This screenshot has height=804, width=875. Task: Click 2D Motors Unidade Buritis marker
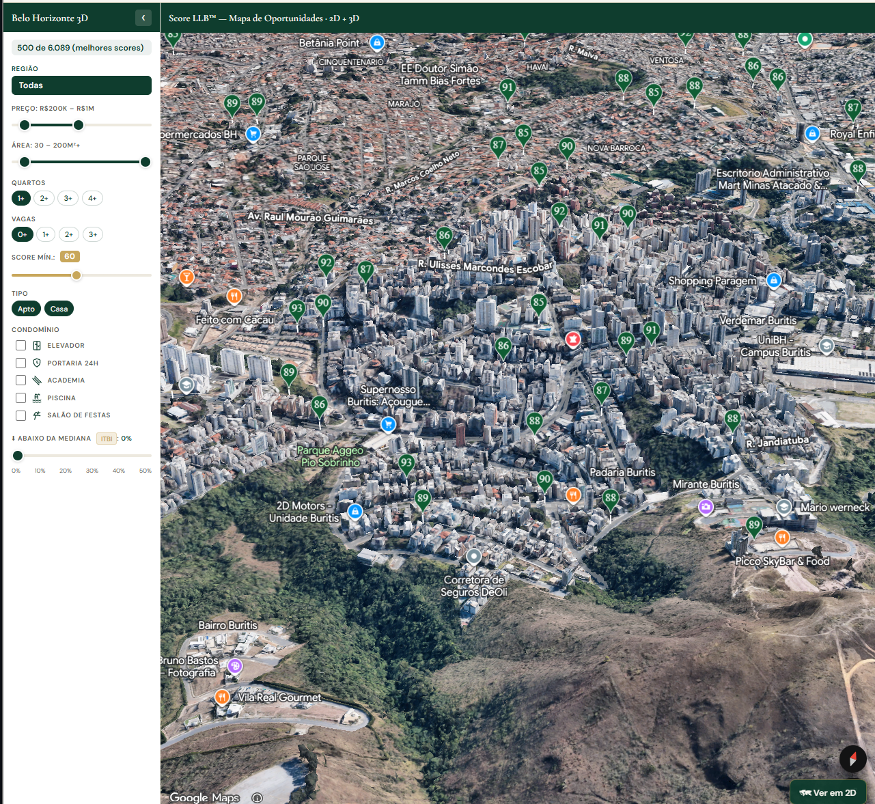click(355, 511)
